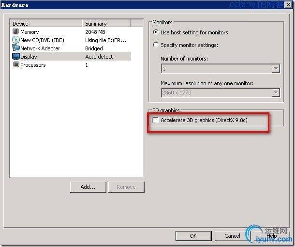Confirm with the OK button
This screenshot has height=247, width=295.
point(193,236)
